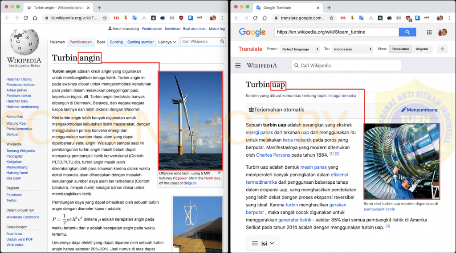456x253 pixels.
Task: Open Halaman Utama in sidebar
Action: pyautogui.click(x=19, y=79)
